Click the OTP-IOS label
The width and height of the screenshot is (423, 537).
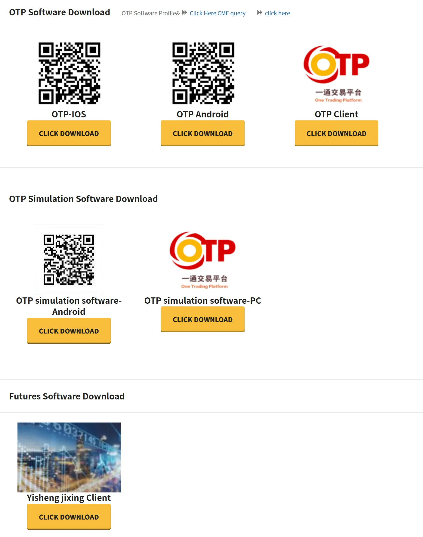pos(69,114)
